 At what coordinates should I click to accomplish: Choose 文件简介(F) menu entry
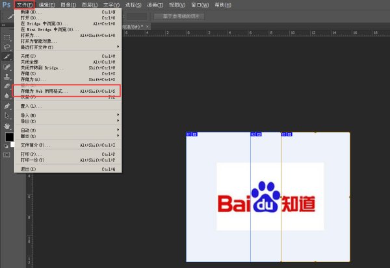pyautogui.click(x=68, y=145)
